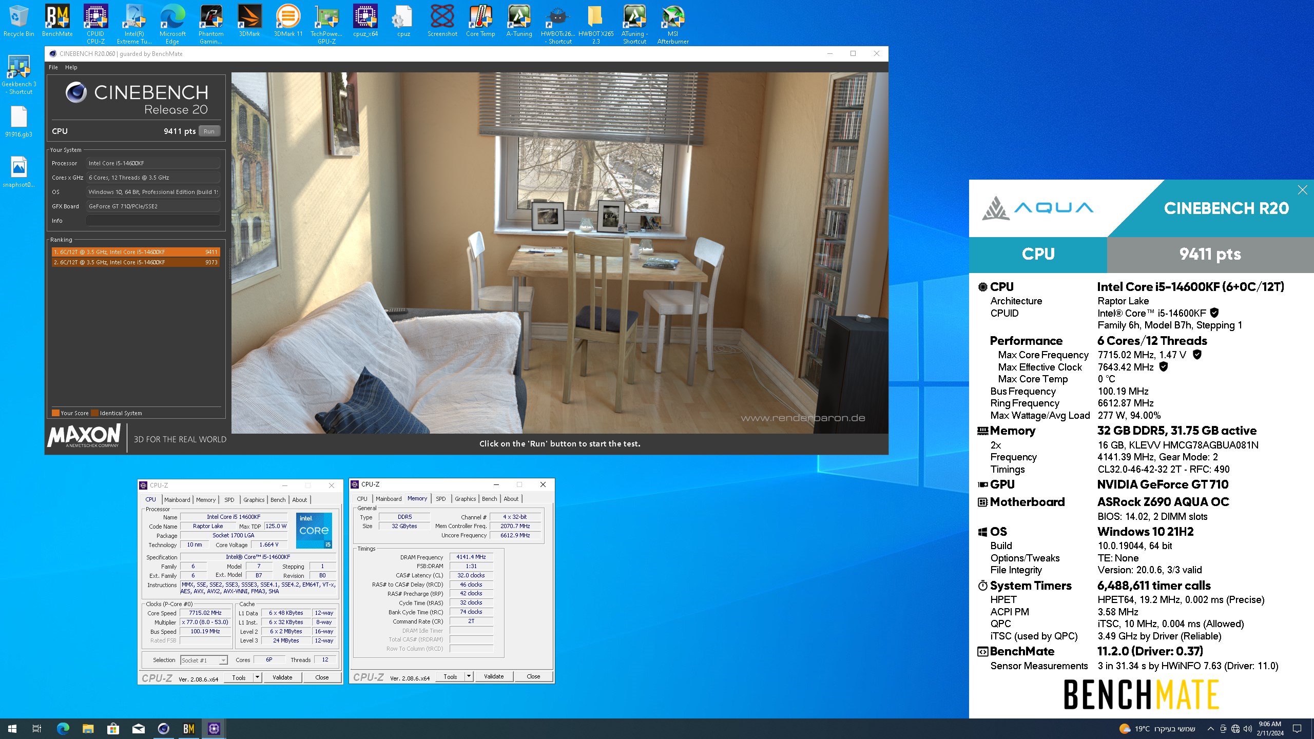Screen dimensions: 1314x739
Task: Switch to BenchMate taskbar icon
Action: (188, 729)
